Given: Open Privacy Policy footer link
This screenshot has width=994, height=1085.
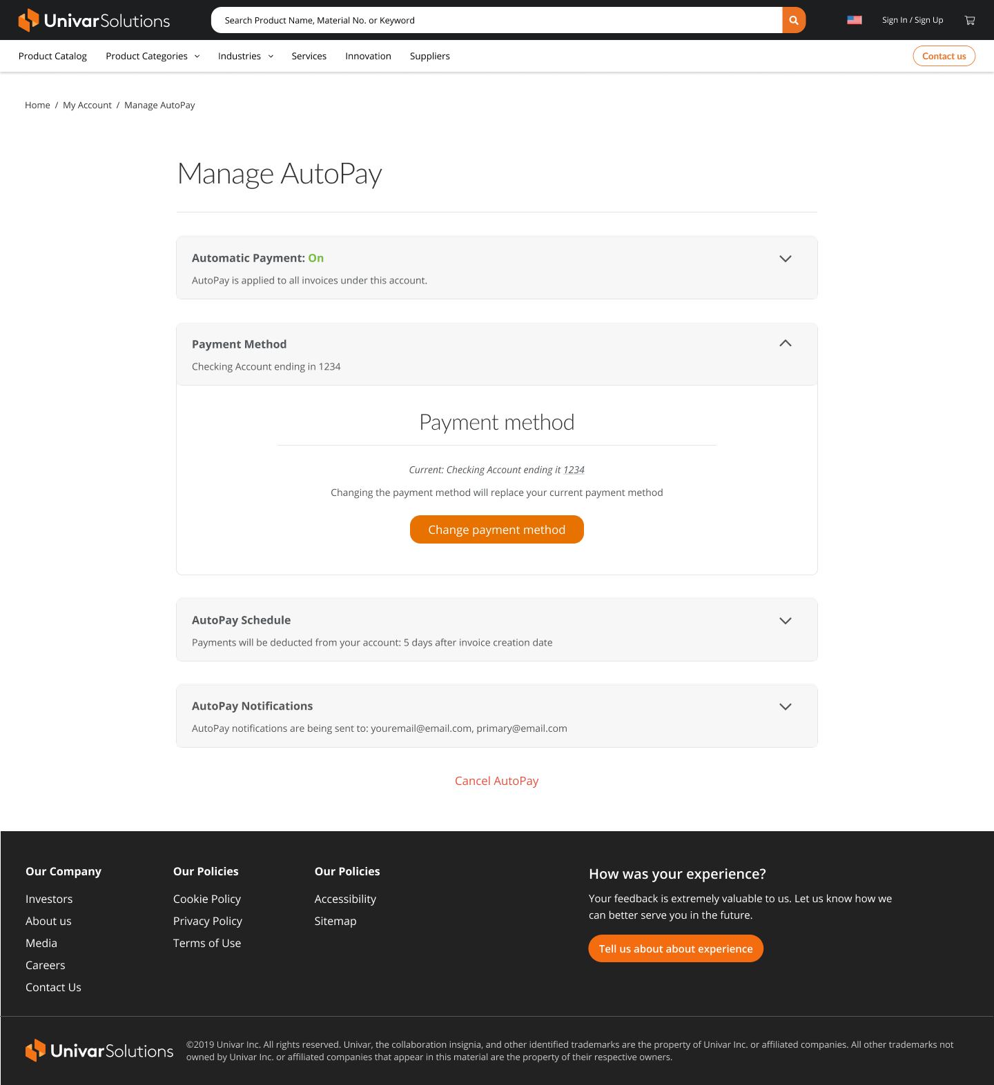Looking at the screenshot, I should click(208, 921).
